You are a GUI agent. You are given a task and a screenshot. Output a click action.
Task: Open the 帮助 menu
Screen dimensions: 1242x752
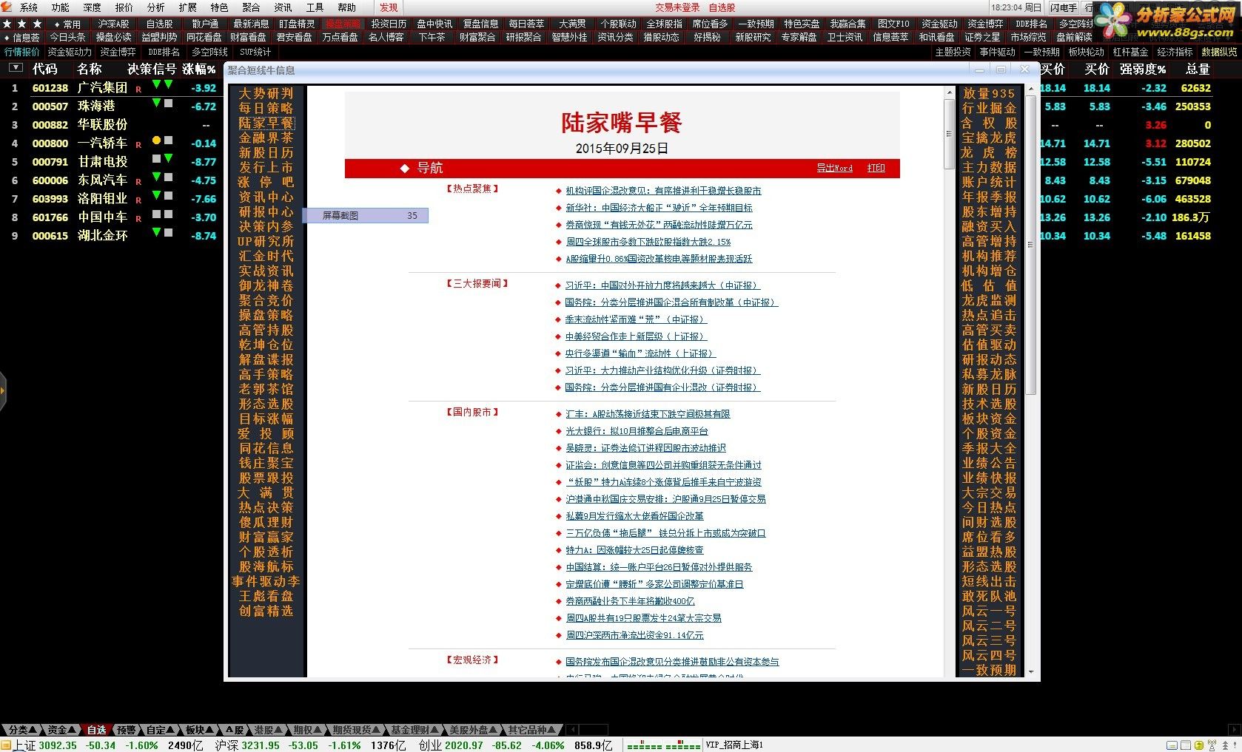(346, 7)
